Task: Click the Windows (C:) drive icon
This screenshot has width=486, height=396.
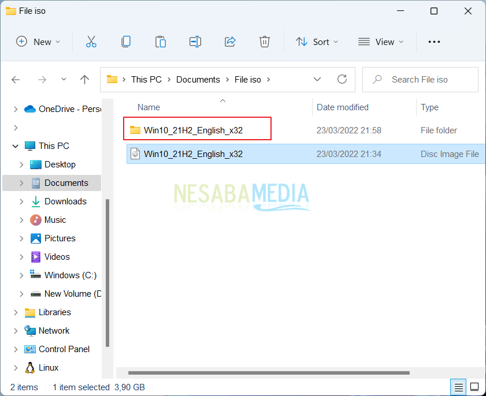Action: click(x=35, y=274)
